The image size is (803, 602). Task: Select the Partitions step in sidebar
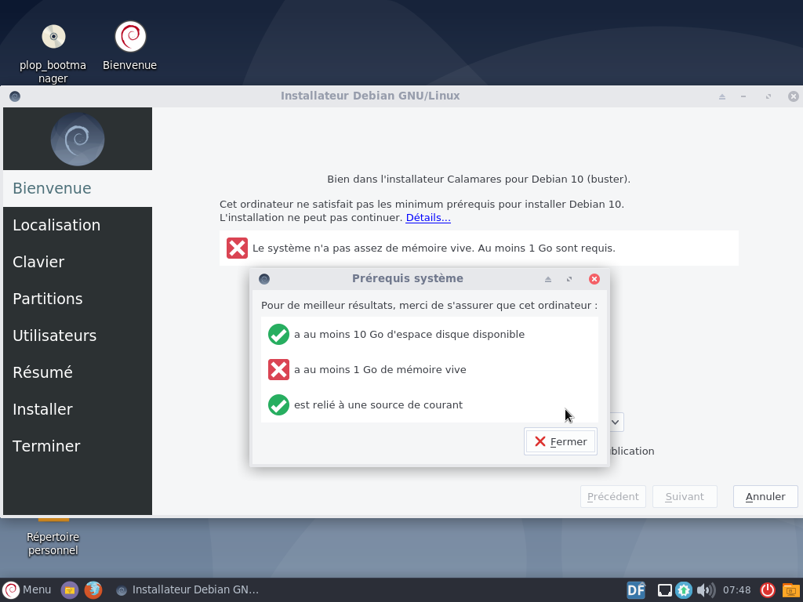click(78, 299)
